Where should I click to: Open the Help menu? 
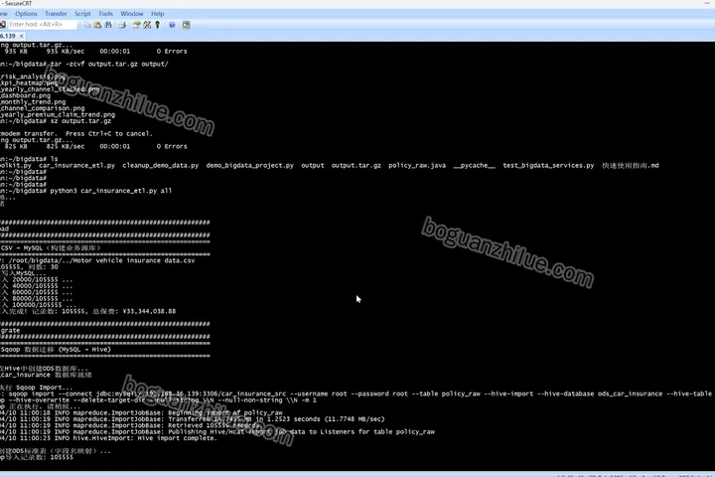click(157, 14)
